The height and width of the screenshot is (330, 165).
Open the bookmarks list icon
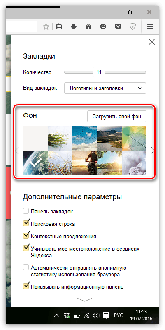(59, 27)
